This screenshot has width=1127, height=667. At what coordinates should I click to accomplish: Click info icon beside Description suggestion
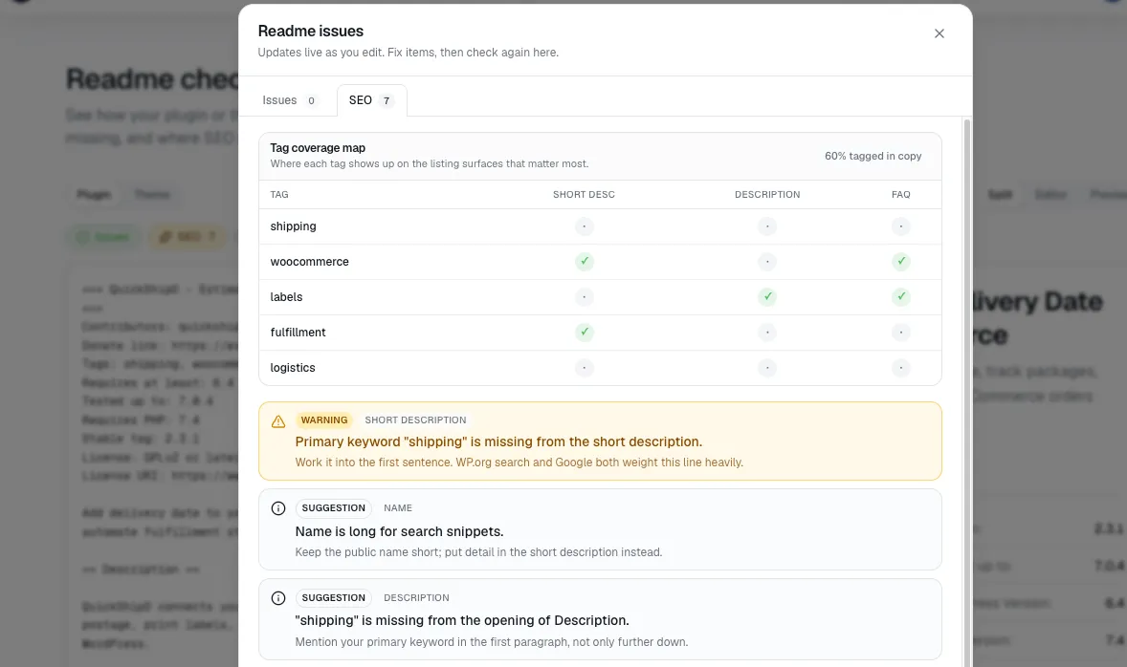tap(278, 598)
